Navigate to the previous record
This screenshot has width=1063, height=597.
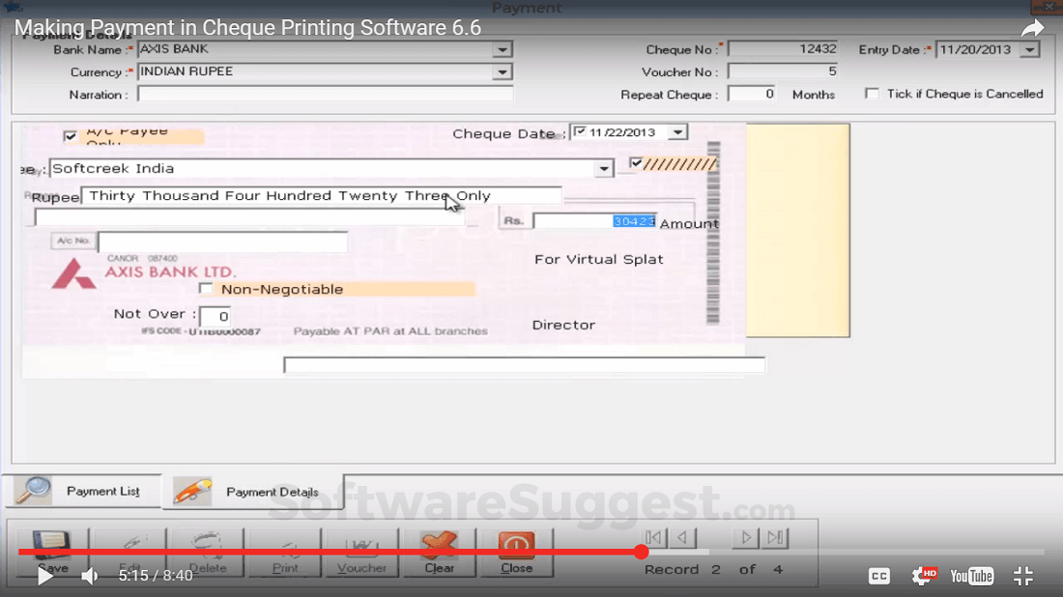tap(679, 537)
